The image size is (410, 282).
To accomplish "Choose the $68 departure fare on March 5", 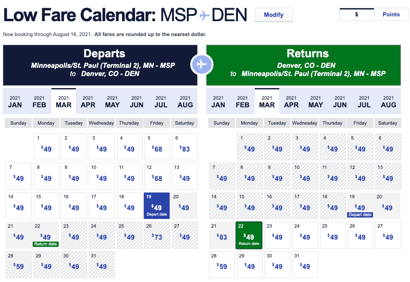I will 157,147.
